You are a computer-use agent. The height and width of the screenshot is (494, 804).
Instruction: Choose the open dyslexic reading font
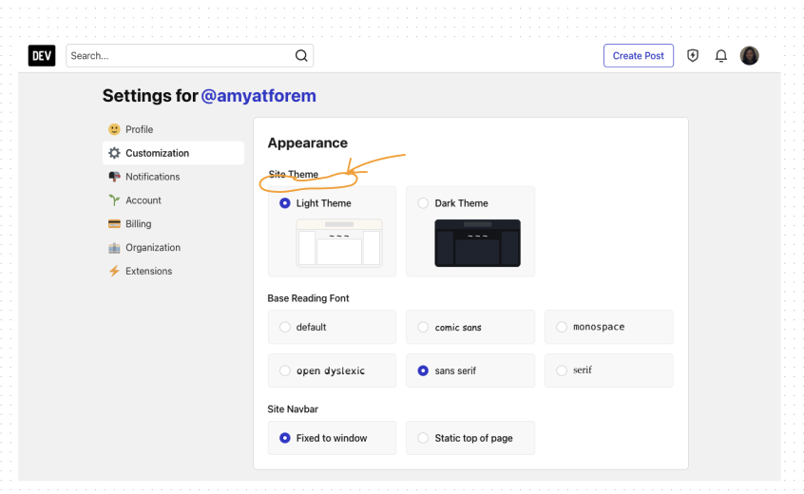284,370
